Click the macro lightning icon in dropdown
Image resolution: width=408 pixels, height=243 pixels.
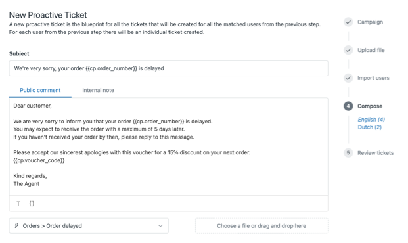tap(16, 225)
